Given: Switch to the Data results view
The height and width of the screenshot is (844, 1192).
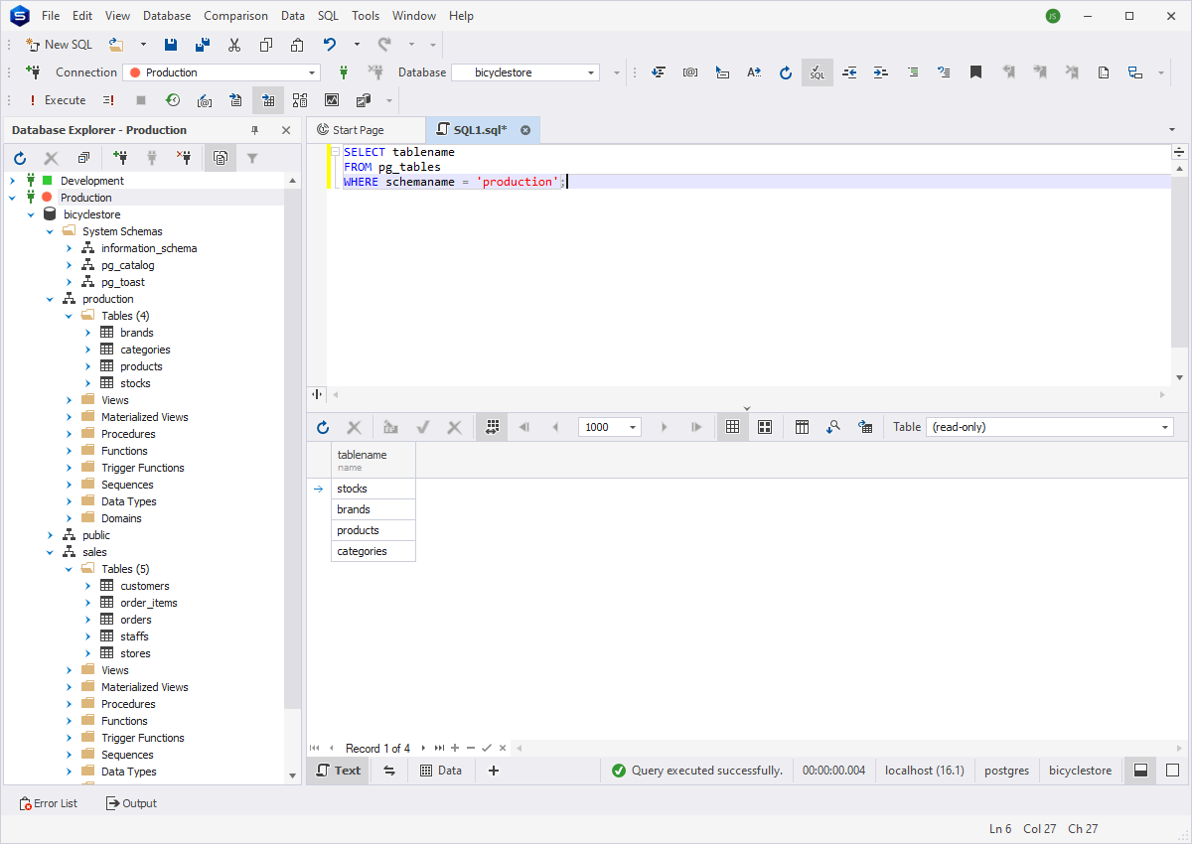Looking at the screenshot, I should (x=440, y=770).
